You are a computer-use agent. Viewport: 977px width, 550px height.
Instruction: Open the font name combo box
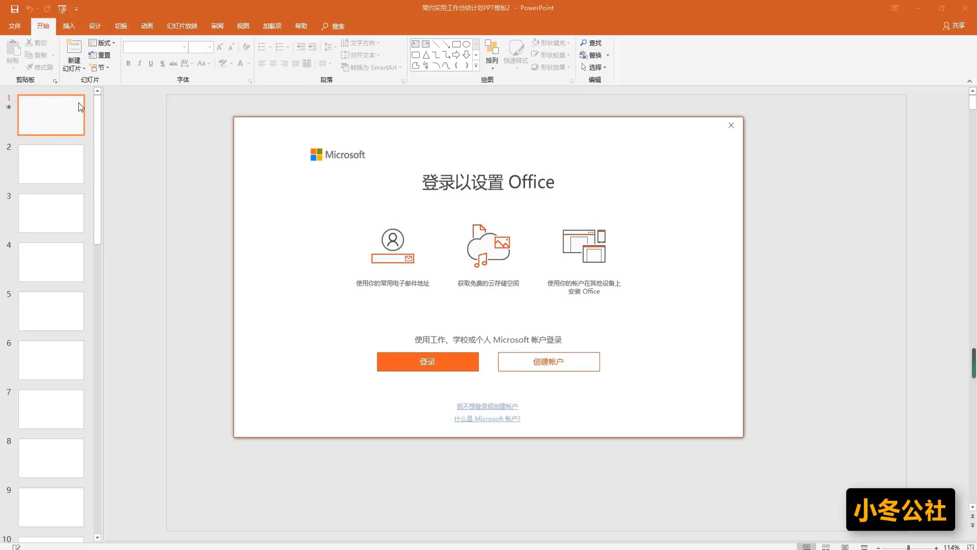pyautogui.click(x=155, y=47)
